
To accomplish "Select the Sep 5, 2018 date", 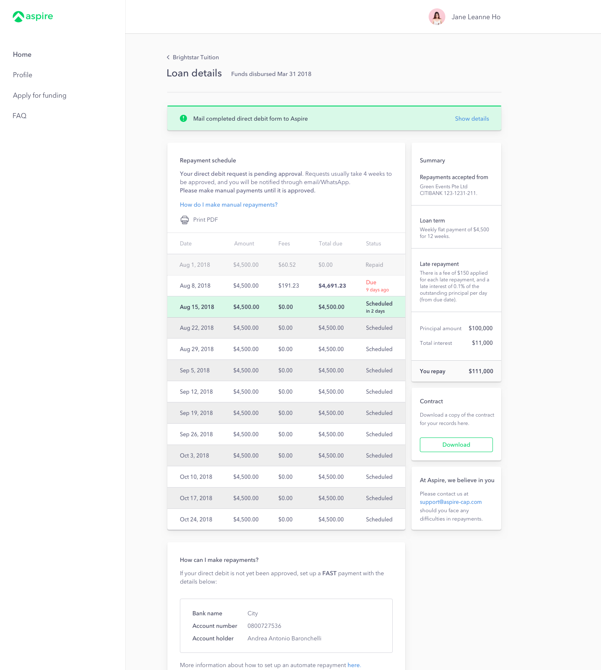I will coord(195,370).
